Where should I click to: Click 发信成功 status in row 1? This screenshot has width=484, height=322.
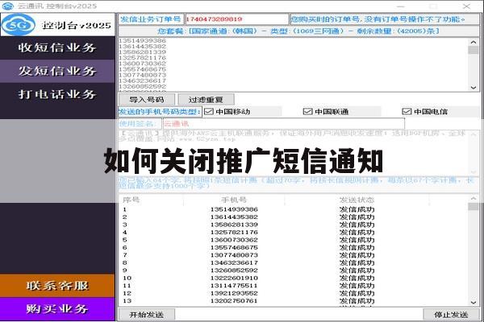click(357, 209)
